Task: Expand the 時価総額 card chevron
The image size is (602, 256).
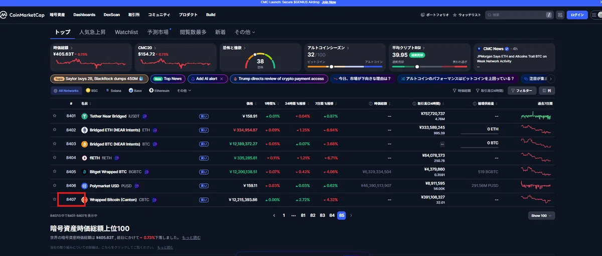Action: pos(73,48)
